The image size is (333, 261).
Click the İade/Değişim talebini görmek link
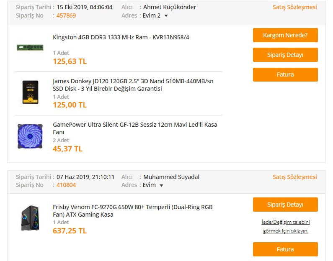(285, 226)
